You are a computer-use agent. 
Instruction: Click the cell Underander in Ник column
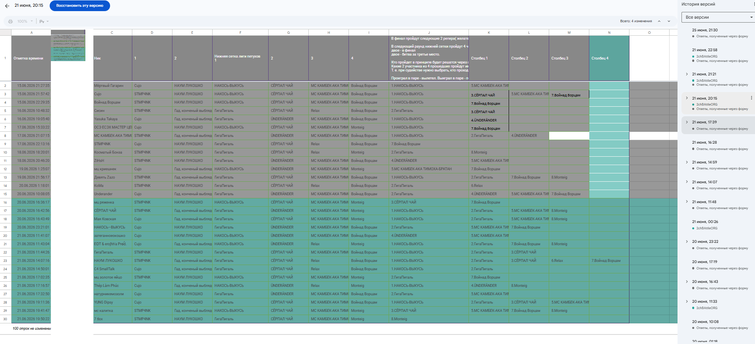[x=112, y=194]
